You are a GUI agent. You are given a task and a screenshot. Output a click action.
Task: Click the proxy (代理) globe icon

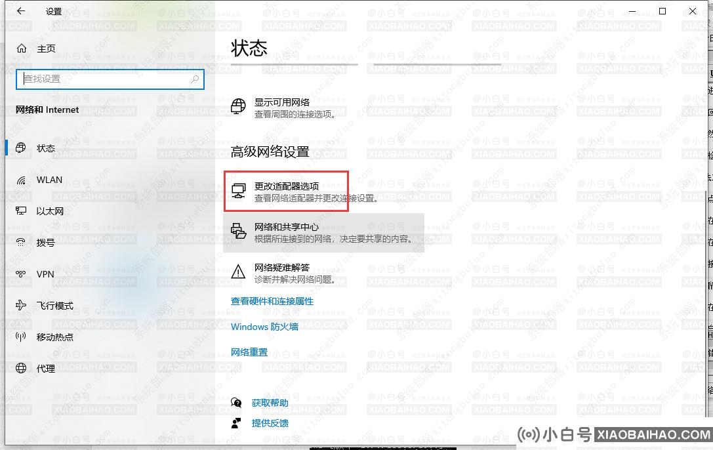point(22,369)
